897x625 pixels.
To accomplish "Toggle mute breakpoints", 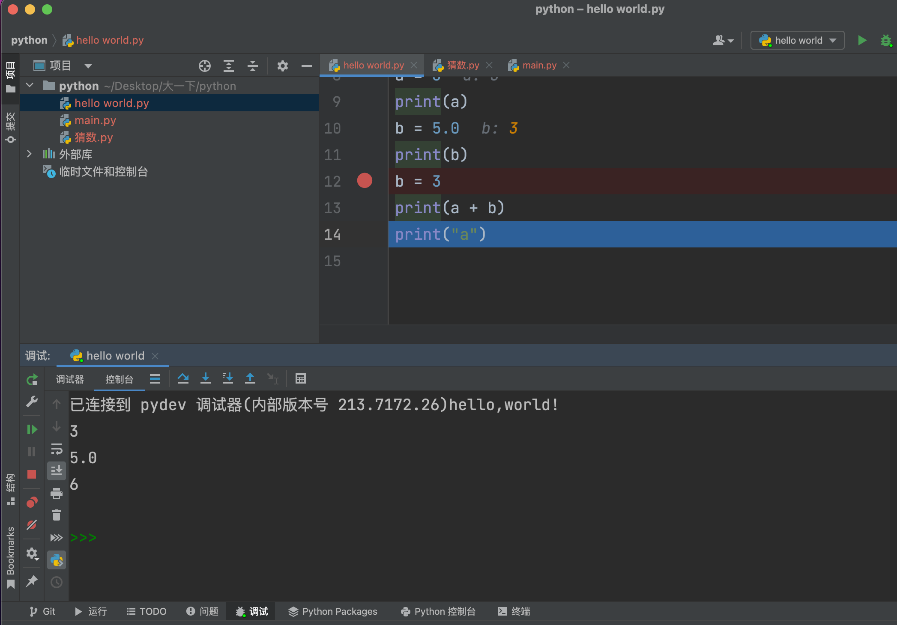I will tap(32, 525).
